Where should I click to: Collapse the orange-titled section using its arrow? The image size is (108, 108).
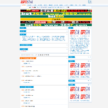(x=67, y=58)
